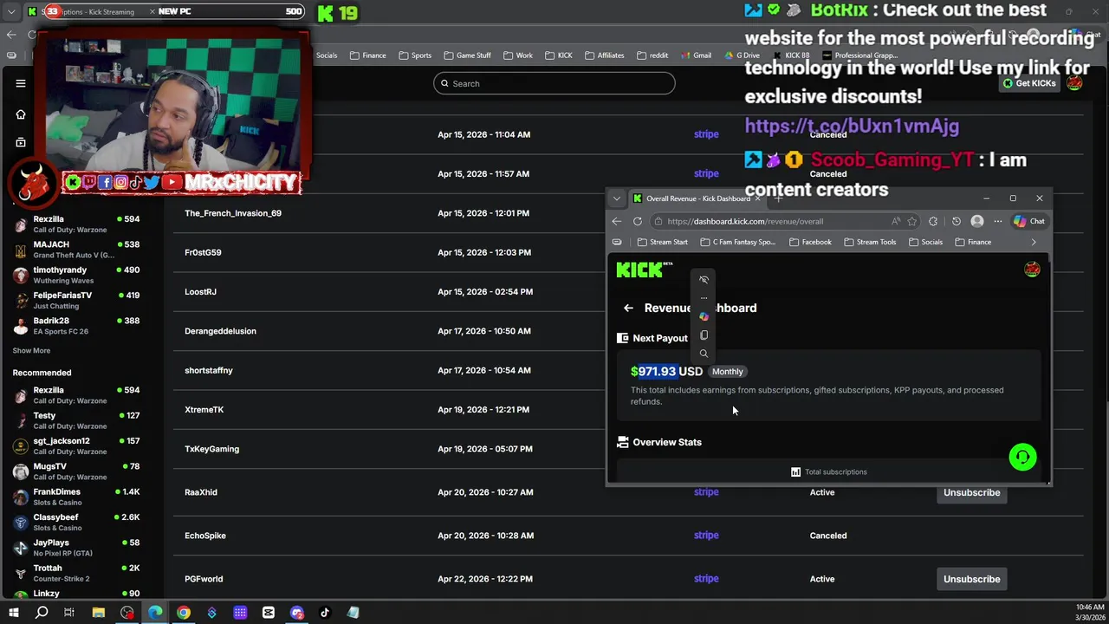Open Settings and more in dashboard window
This screenshot has width=1109, height=624.
998,221
